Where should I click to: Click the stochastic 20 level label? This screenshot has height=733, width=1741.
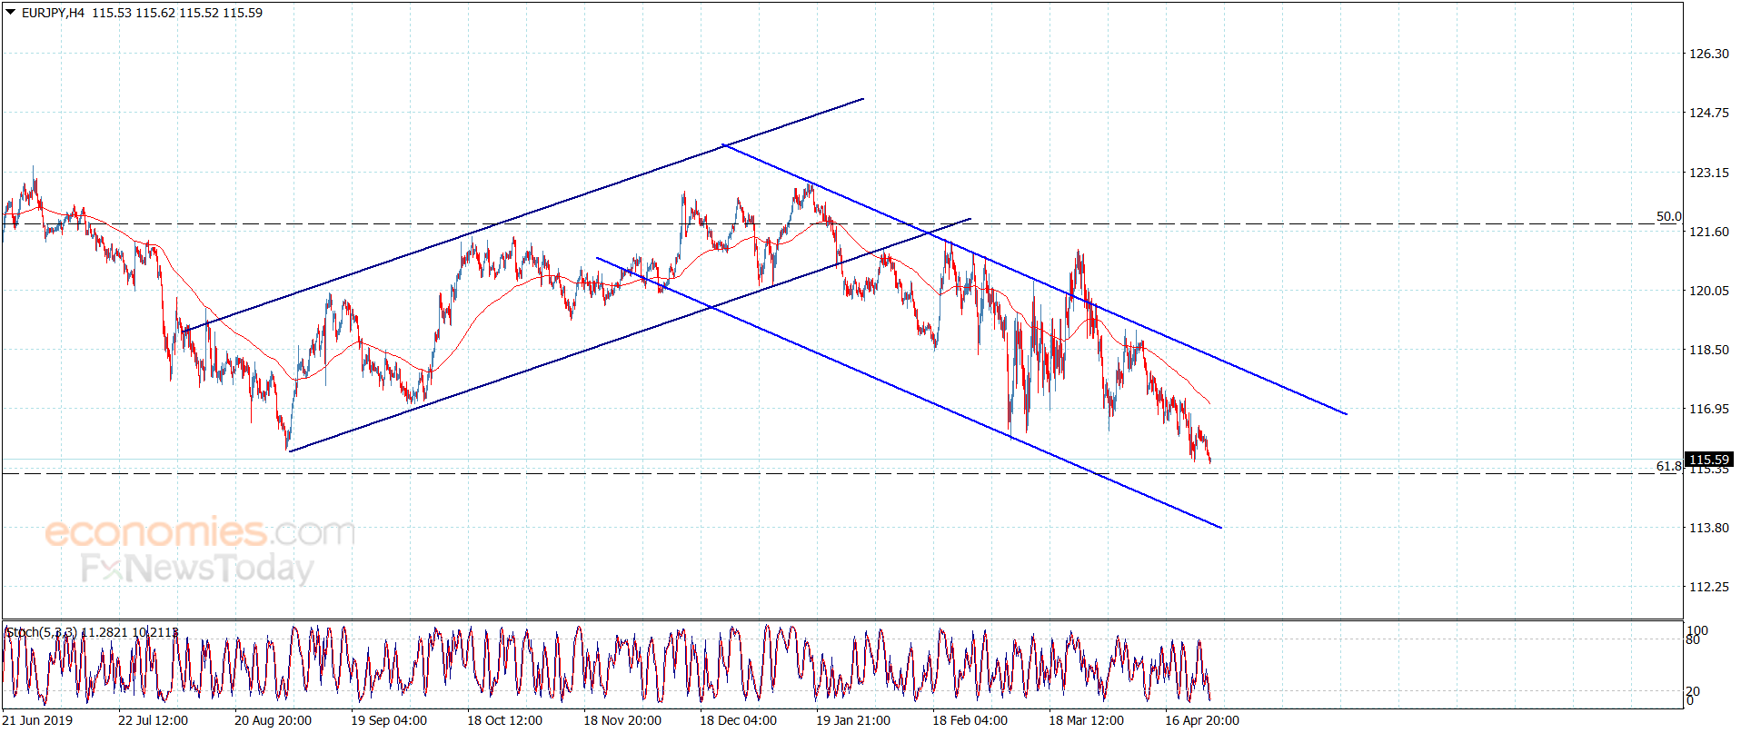point(1693,691)
